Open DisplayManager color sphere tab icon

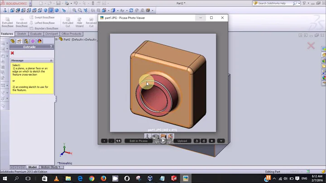click(x=39, y=41)
